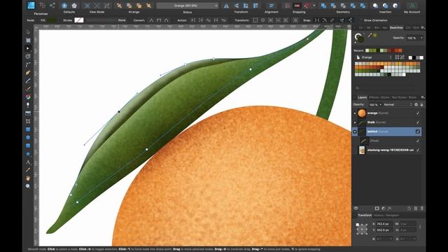This screenshot has width=448, height=252.
Task: Toggle visibility of the orange layer
Action: coord(418,113)
